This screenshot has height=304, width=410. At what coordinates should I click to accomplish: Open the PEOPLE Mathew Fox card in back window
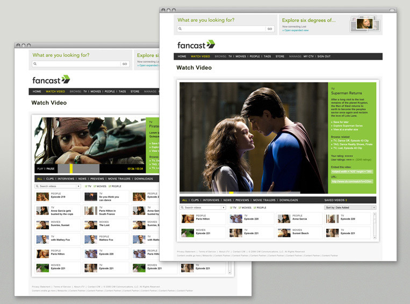pos(106,239)
